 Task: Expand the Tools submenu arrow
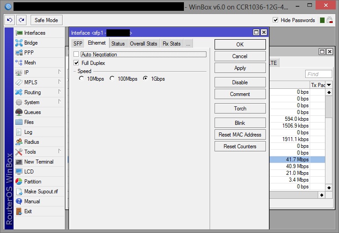(x=60, y=151)
